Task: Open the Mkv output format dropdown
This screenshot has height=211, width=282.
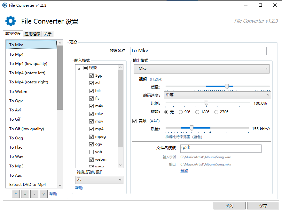Action: tap(201, 69)
